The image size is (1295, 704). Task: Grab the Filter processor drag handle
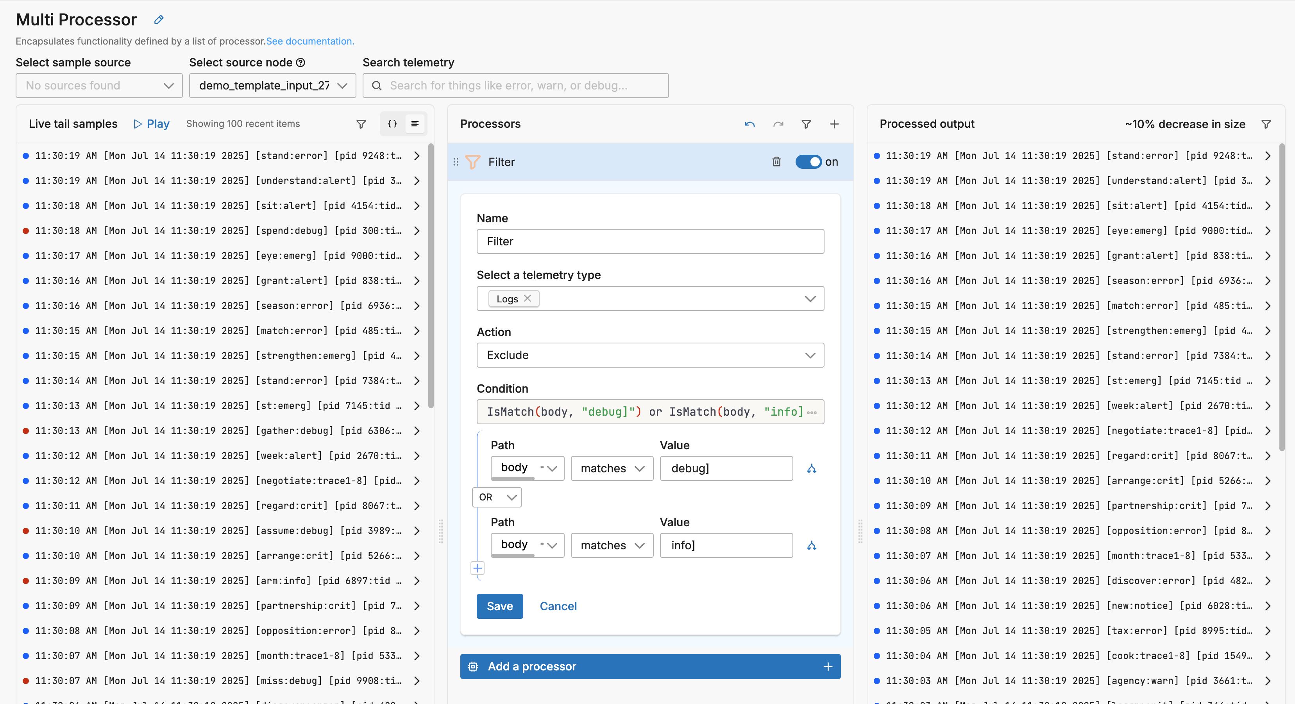tap(456, 162)
